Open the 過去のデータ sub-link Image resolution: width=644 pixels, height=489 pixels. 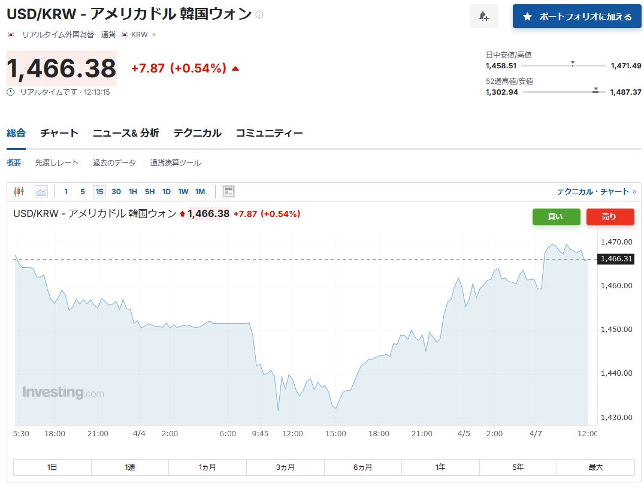[x=114, y=163]
